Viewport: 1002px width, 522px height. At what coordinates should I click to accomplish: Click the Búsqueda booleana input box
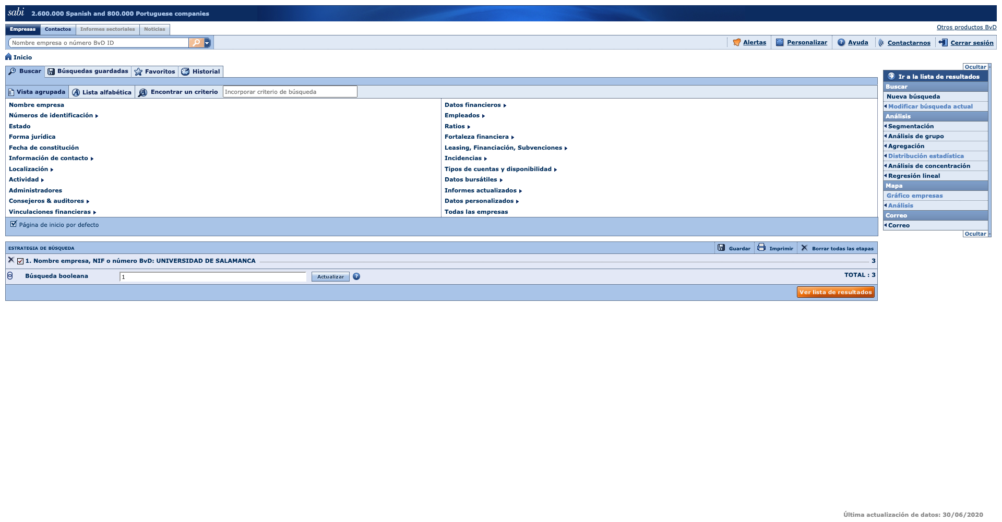(213, 276)
